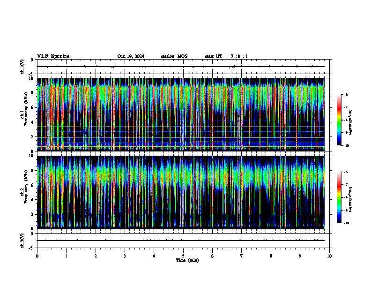Click the "station=MOS" header label
This screenshot has width=371, height=287.
click(174, 56)
